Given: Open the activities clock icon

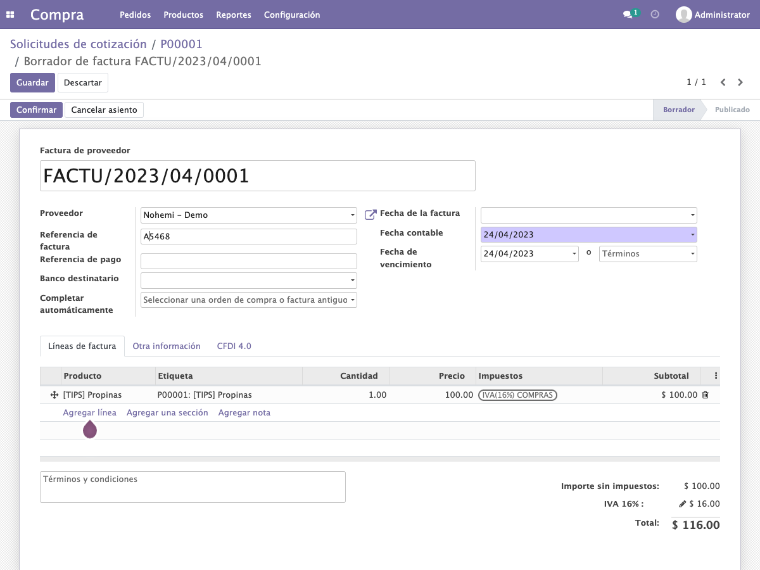Looking at the screenshot, I should point(655,15).
